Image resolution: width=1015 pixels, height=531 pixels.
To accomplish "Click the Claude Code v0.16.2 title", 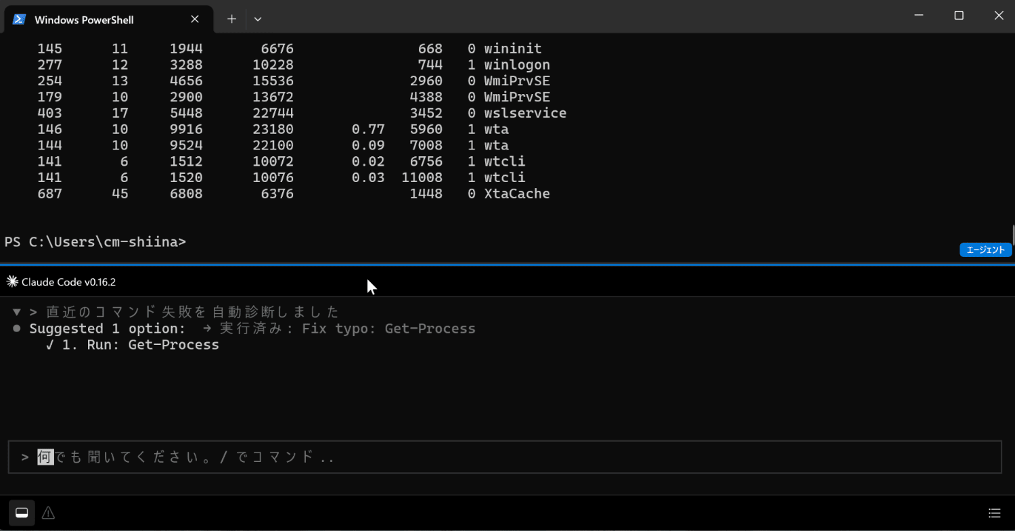I will coord(68,282).
